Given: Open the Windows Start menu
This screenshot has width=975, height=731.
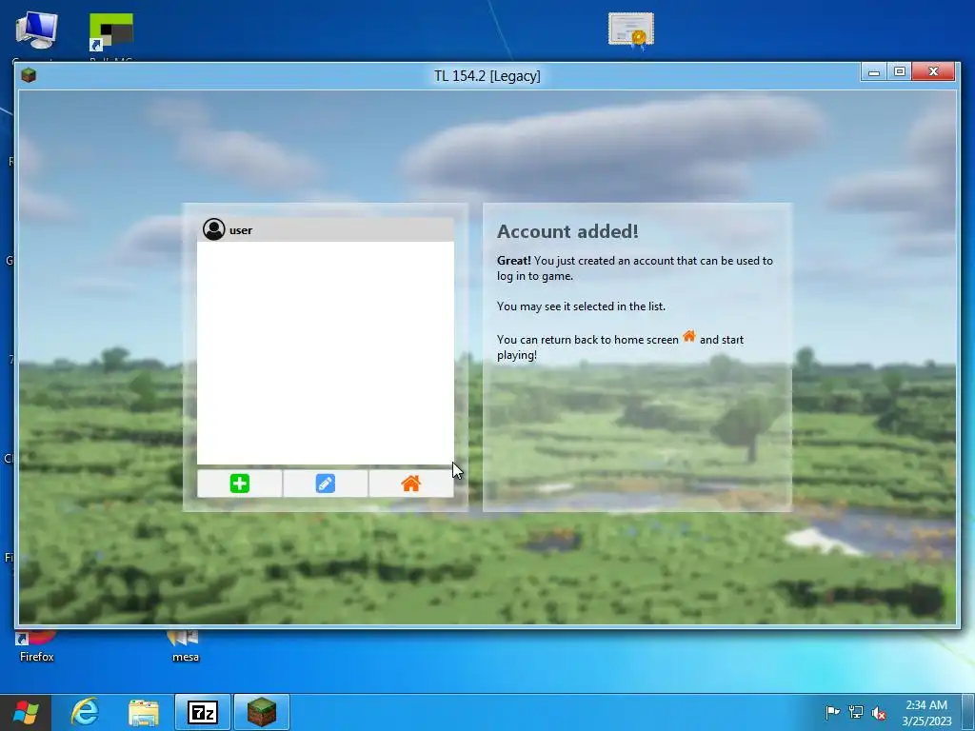Looking at the screenshot, I should click(26, 712).
